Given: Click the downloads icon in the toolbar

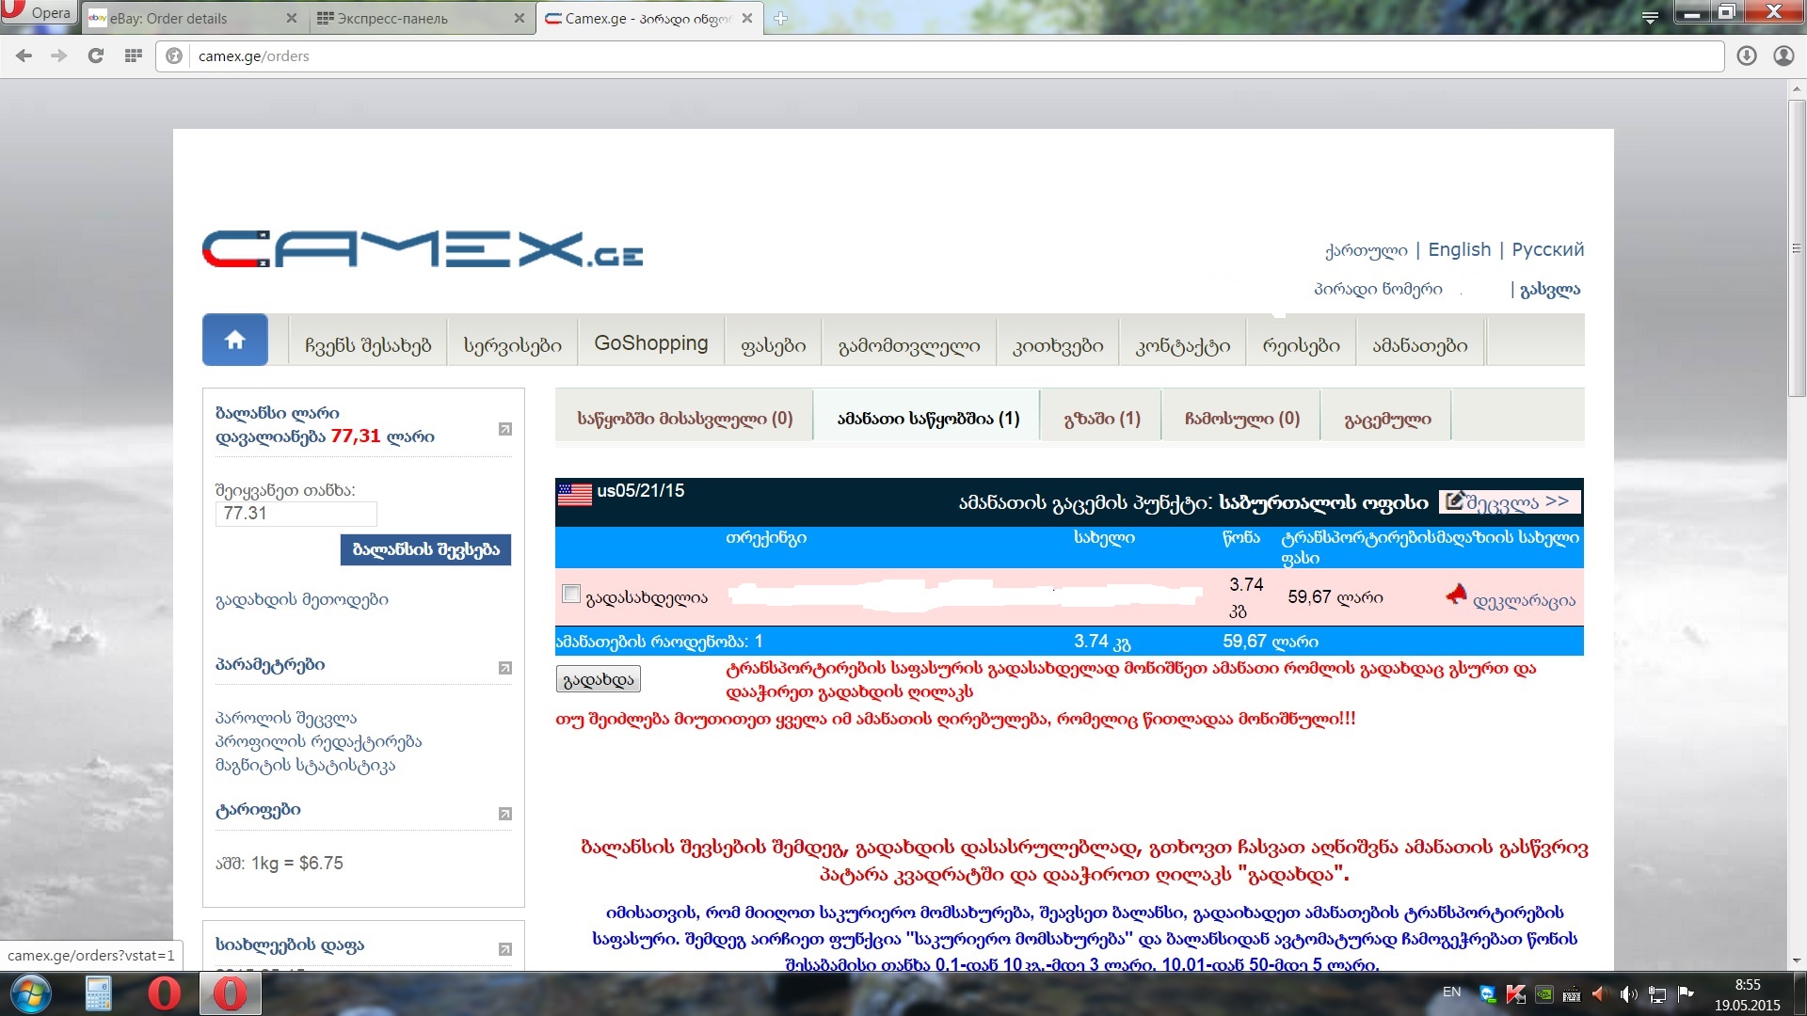Looking at the screenshot, I should 1746,56.
